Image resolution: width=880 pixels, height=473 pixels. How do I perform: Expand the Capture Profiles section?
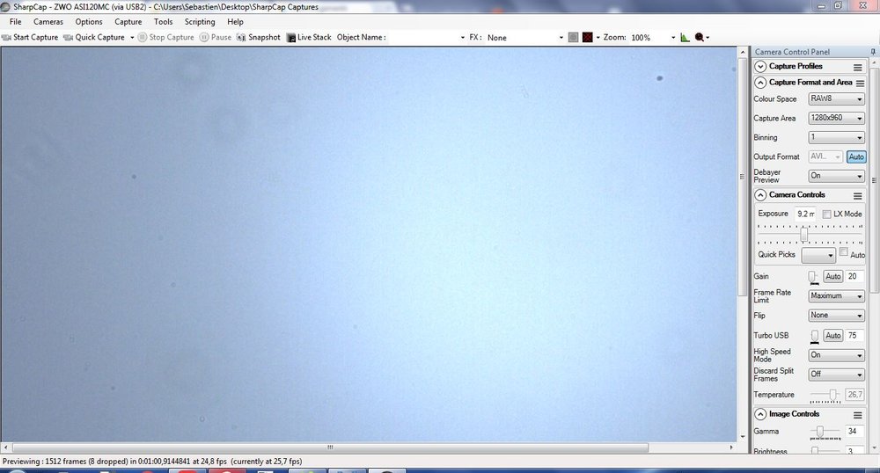(x=760, y=67)
